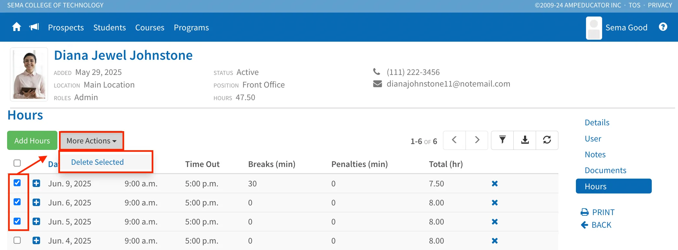Screen dimensions: 678x250
Task: Refresh the hours table
Action: (x=547, y=140)
